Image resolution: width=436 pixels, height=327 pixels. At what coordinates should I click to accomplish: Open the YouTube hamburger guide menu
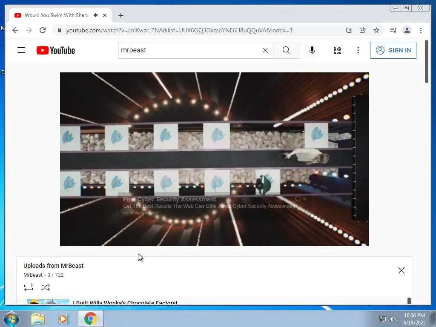[21, 50]
